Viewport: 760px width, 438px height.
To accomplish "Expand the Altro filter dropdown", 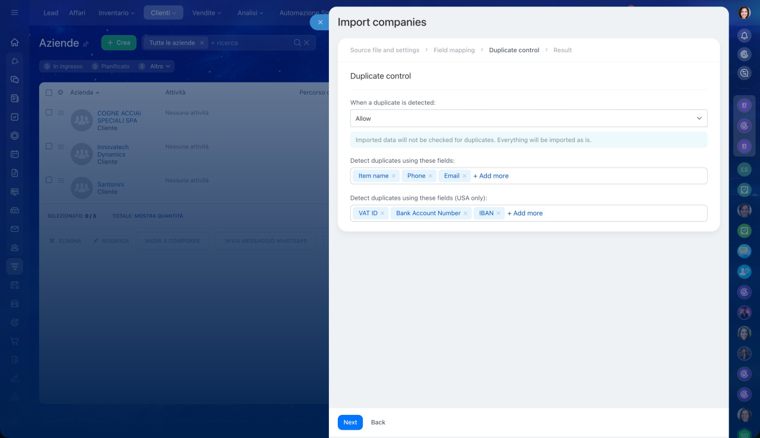I will click(160, 67).
